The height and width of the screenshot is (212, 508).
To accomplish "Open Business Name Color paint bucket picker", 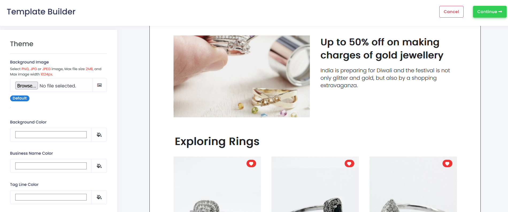I will [x=99, y=166].
